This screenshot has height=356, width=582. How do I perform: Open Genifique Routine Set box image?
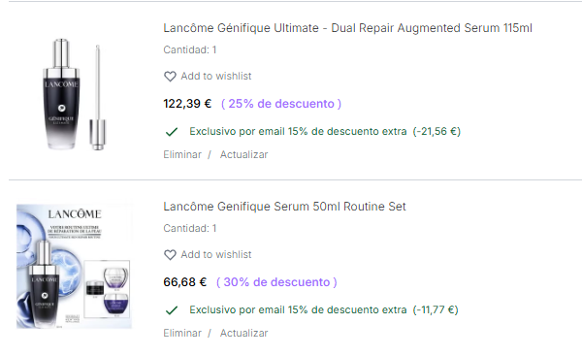point(75,266)
